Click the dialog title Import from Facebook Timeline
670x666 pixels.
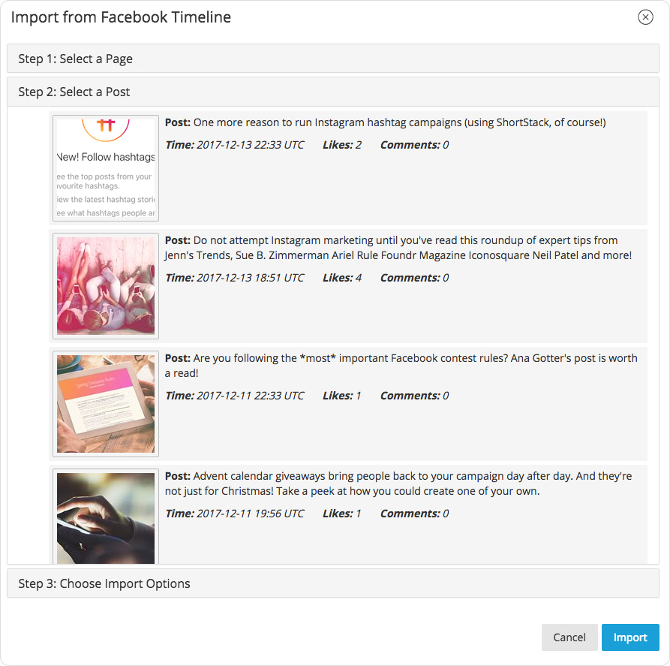pos(122,17)
